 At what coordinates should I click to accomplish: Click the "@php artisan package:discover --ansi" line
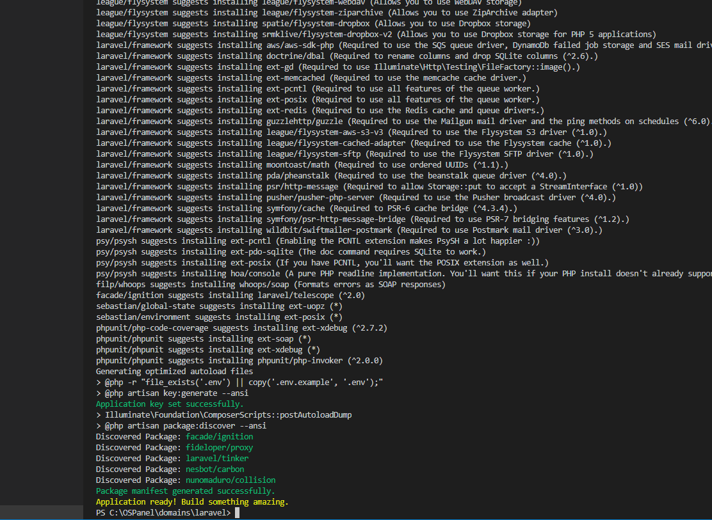(x=181, y=425)
